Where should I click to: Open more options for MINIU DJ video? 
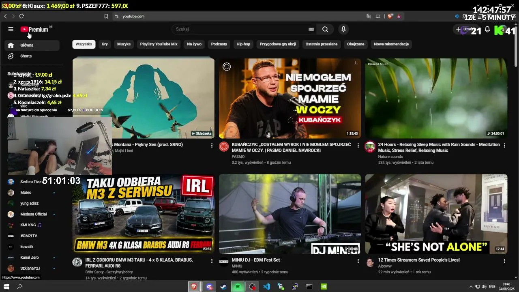(x=358, y=261)
